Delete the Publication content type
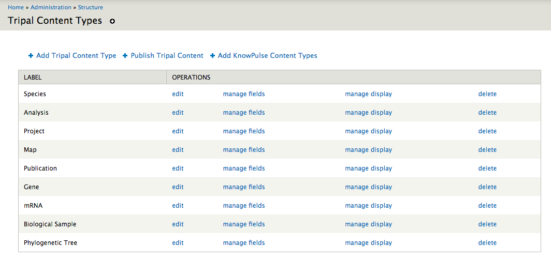This screenshot has height=262, width=551. point(487,168)
